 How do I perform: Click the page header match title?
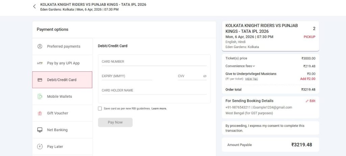pos(93,4)
